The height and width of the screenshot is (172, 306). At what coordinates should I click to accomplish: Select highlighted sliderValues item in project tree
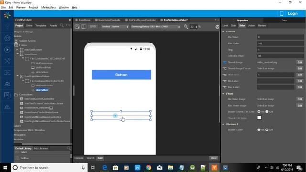tap(42, 90)
